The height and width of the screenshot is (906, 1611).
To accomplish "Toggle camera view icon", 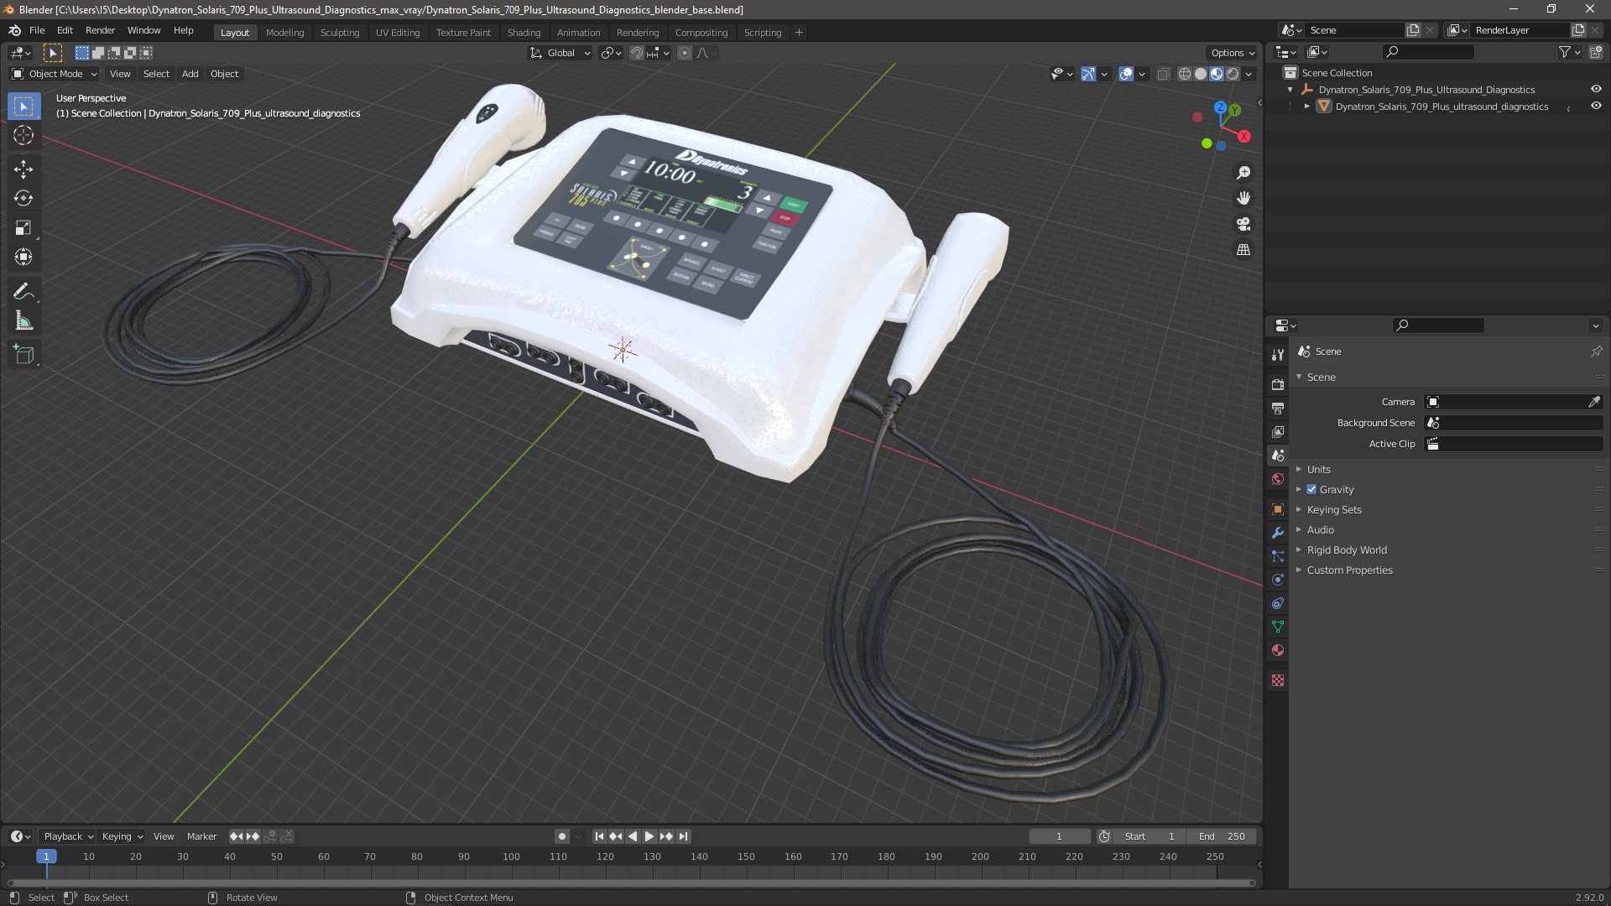I will pyautogui.click(x=1243, y=224).
